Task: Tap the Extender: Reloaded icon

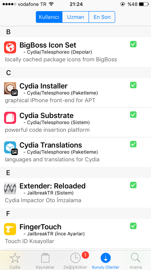Action: (x=10, y=188)
